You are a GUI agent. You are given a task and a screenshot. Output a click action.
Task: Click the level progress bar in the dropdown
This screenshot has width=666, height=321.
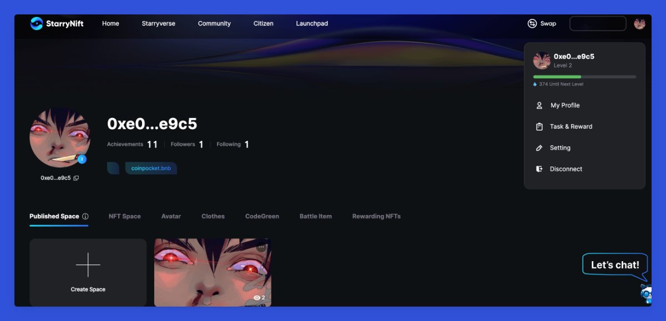tap(584, 77)
